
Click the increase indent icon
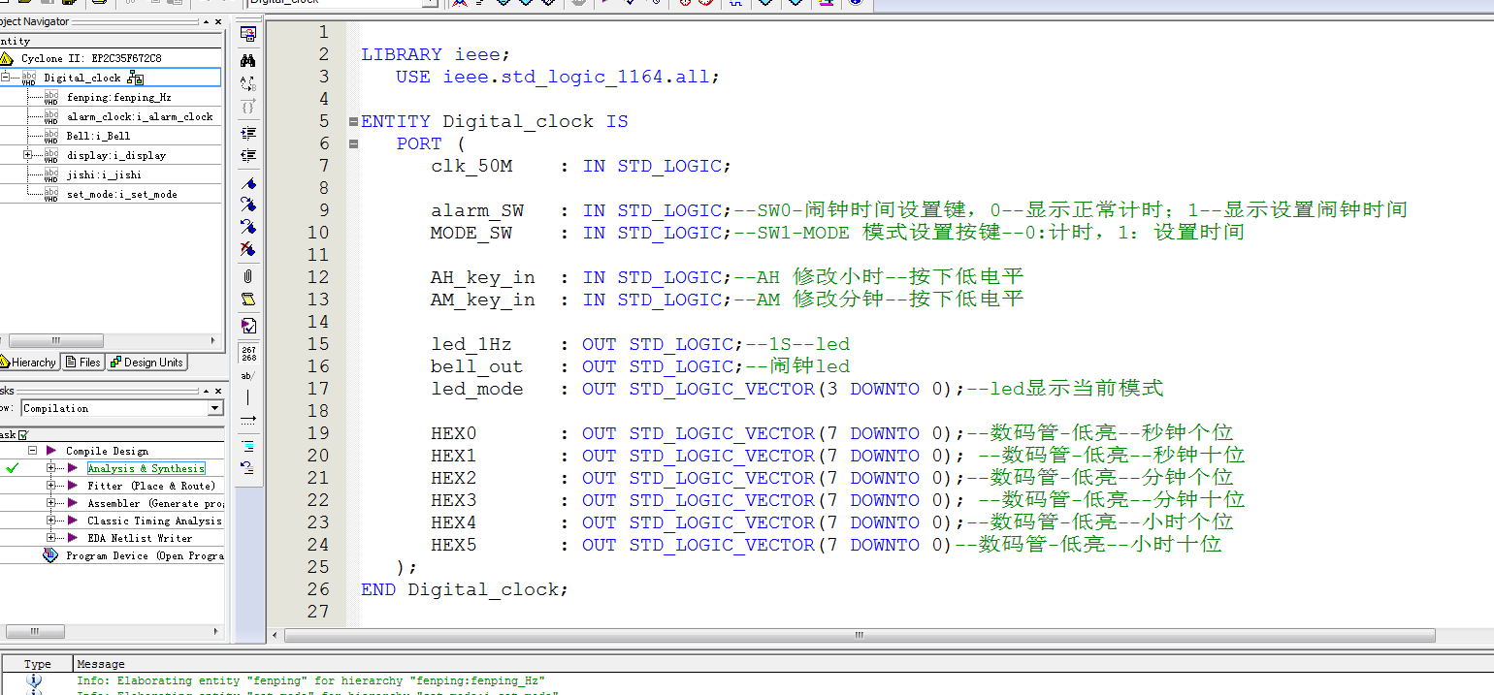[x=248, y=133]
